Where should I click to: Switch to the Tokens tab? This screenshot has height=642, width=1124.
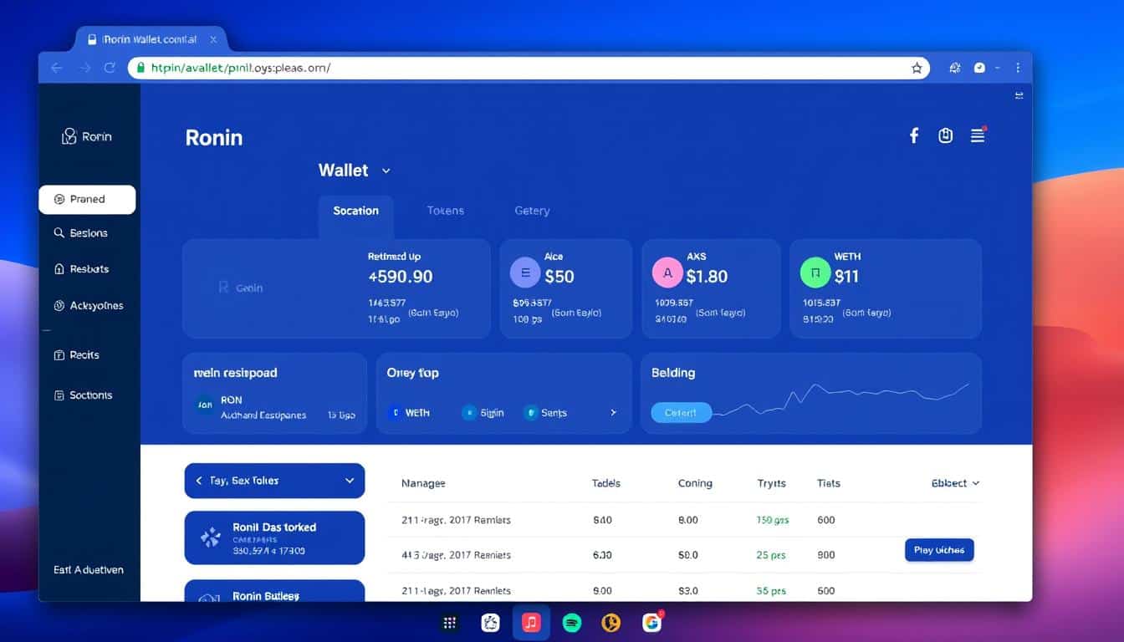[445, 211]
